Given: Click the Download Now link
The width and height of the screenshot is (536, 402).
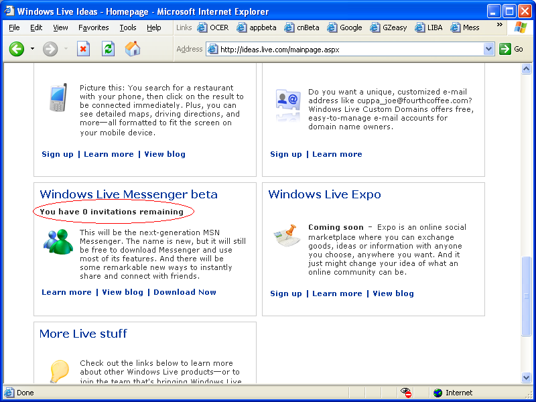Looking at the screenshot, I should click(x=185, y=292).
